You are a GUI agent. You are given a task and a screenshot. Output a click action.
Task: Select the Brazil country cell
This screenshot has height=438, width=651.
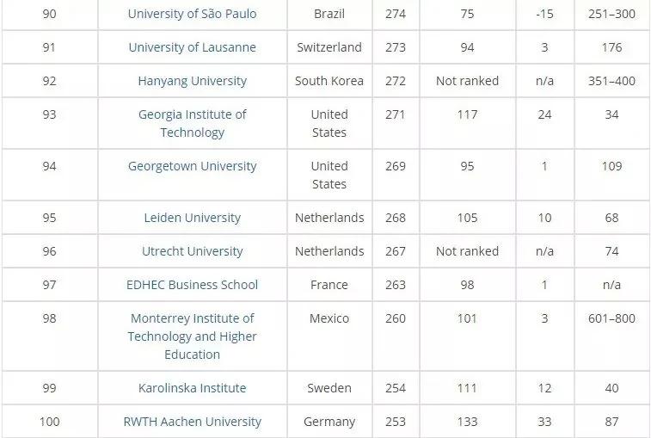click(329, 14)
